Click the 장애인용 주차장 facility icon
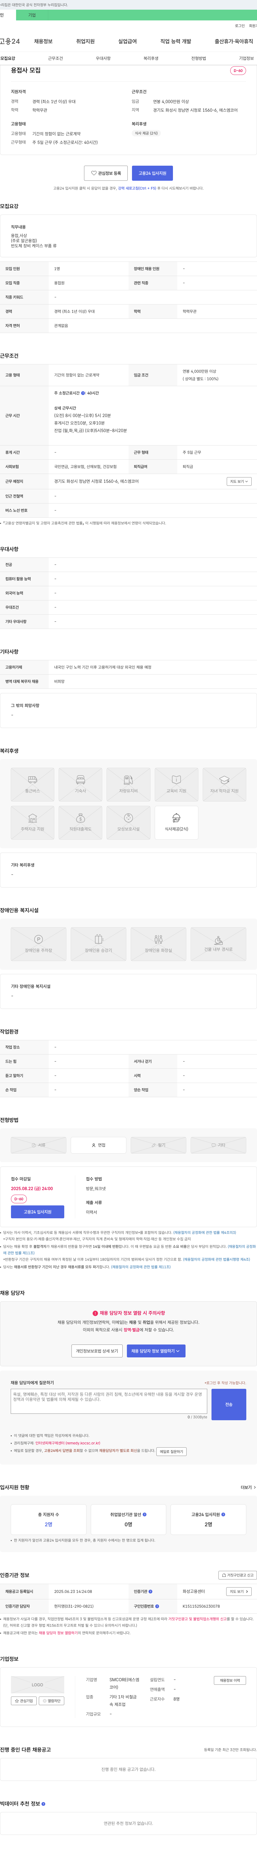The height and width of the screenshot is (1859, 257). click(38, 943)
